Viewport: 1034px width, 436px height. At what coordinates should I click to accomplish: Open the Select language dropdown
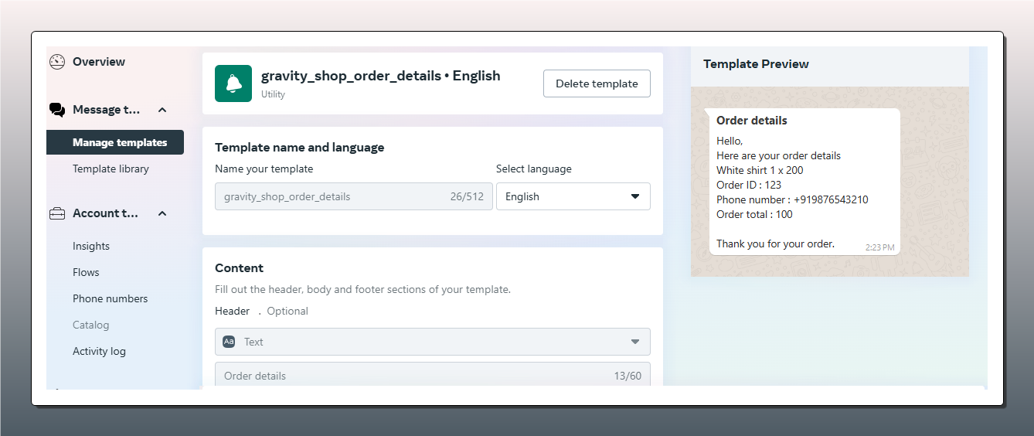click(x=573, y=196)
